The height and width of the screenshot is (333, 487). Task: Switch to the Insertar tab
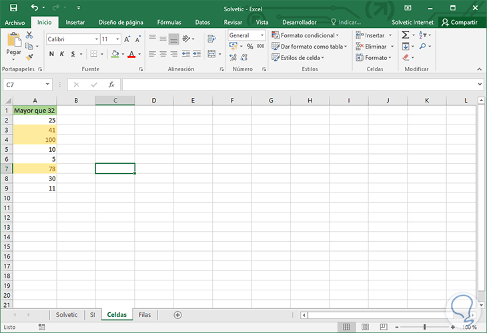(x=75, y=23)
